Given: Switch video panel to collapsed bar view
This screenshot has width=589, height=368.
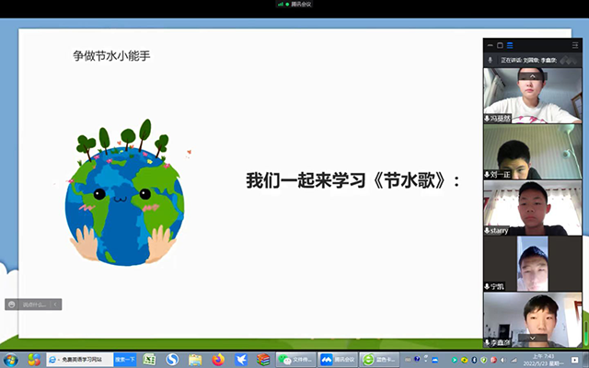Looking at the screenshot, I should click(491, 45).
